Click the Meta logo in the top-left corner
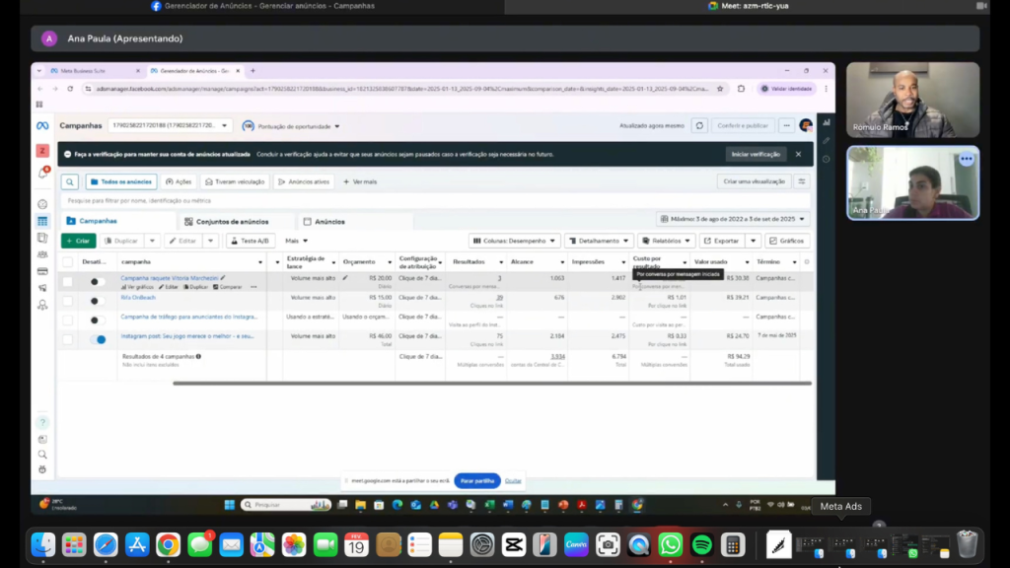1010x568 pixels. click(x=42, y=126)
